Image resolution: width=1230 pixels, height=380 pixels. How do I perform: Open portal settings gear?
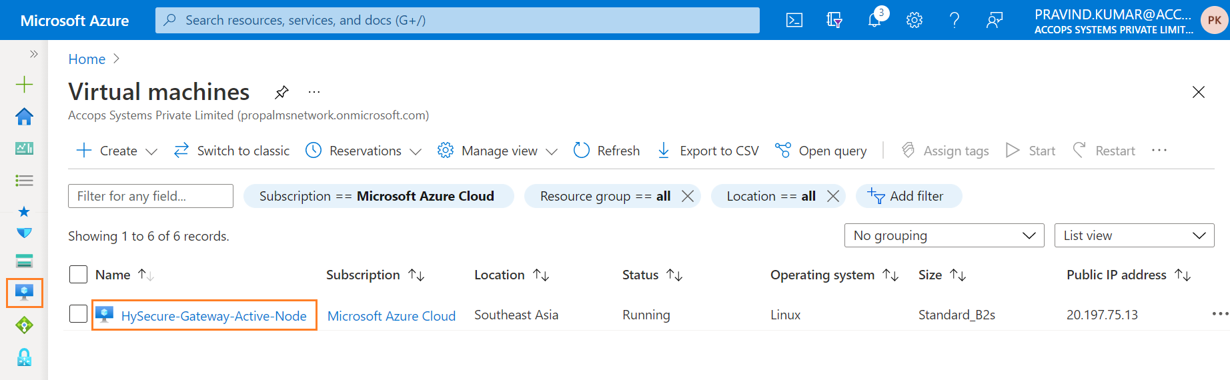[x=914, y=20]
